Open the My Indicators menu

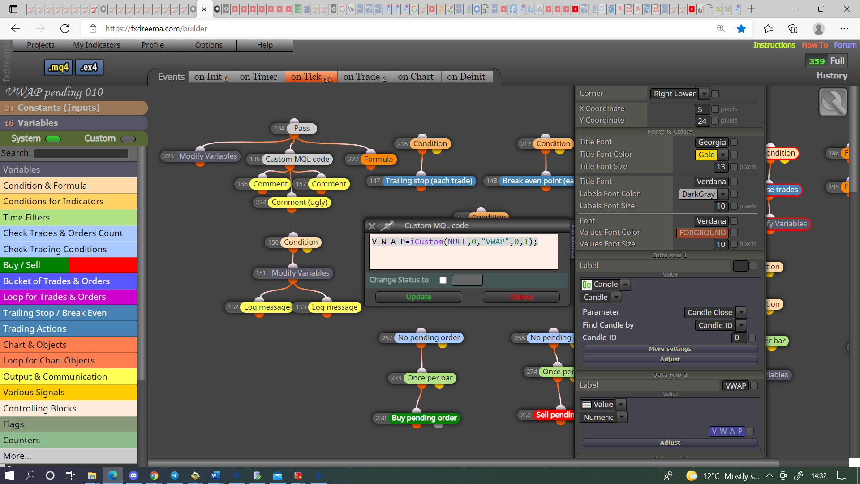[x=97, y=45]
